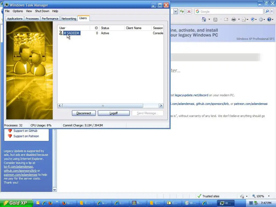Click the users list left scroll arrow

(x=60, y=106)
